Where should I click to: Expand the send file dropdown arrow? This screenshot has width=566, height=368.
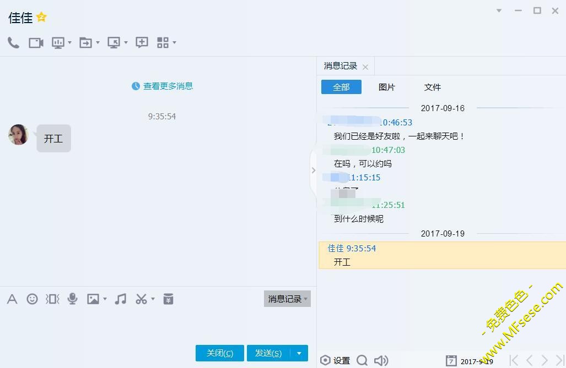click(x=98, y=42)
